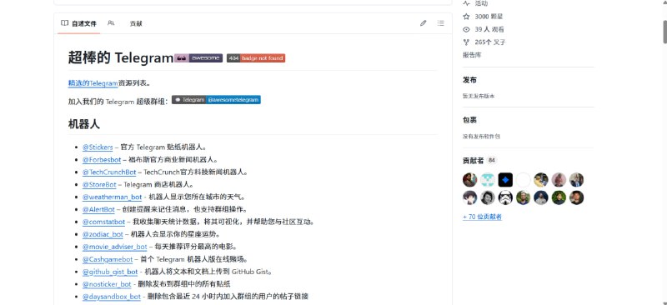Open the @Forbesbot link

tap(102, 159)
